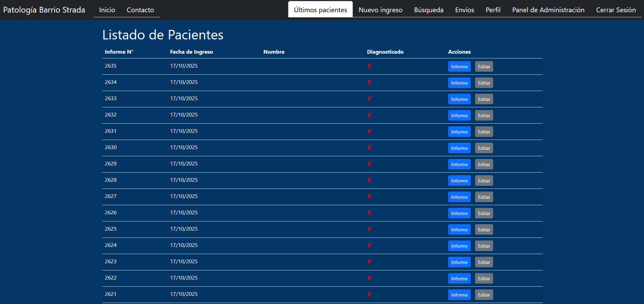This screenshot has width=644, height=304.
Task: Open the Contacto page
Action: (140, 10)
